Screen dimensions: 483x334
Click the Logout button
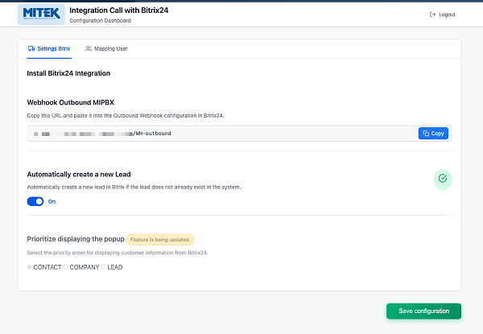(x=442, y=14)
